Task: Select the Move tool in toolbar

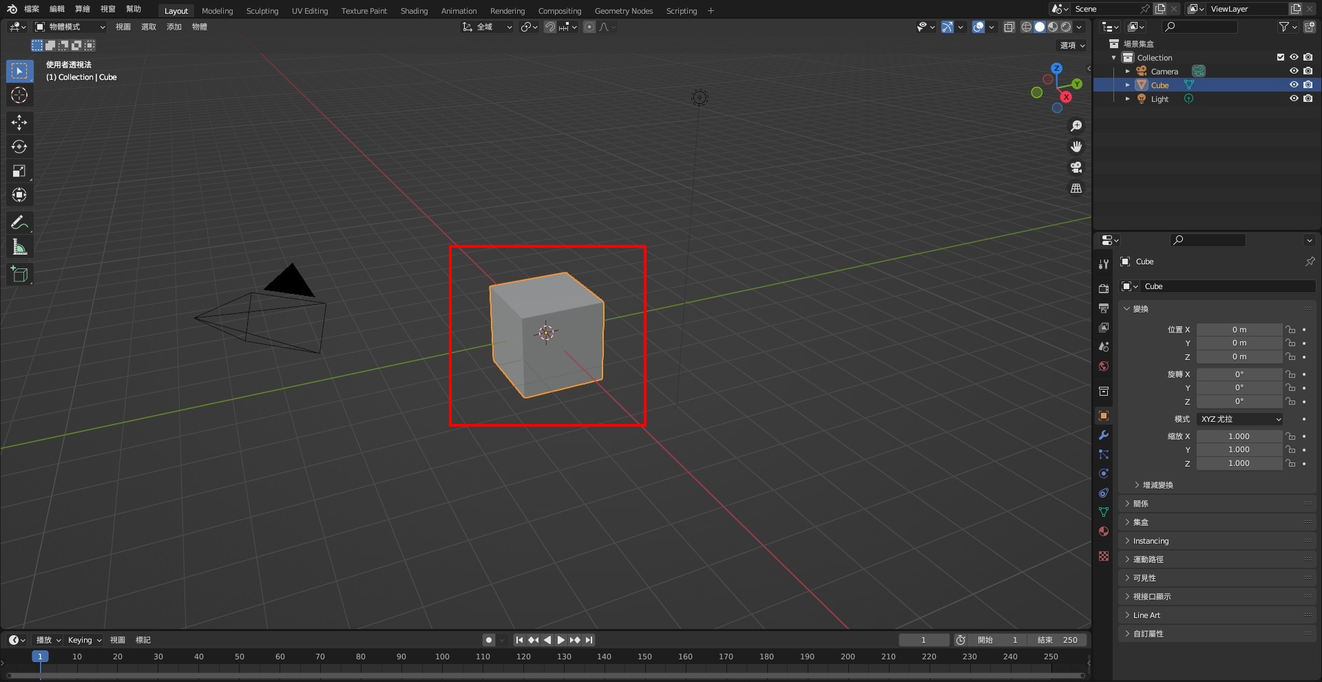Action: coord(19,122)
